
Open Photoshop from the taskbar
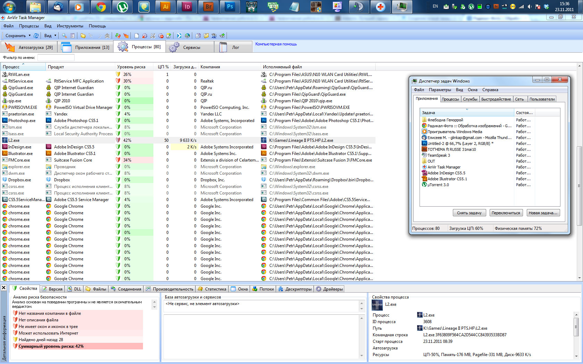230,7
